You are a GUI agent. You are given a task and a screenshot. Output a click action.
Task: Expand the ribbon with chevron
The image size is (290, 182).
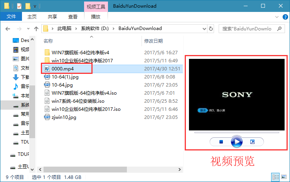[277, 17]
